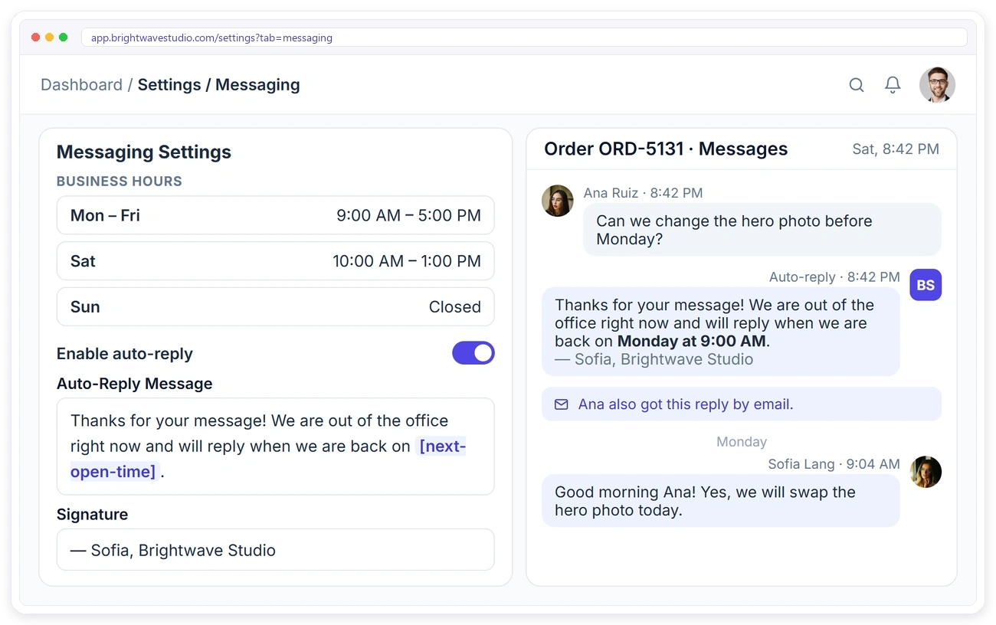Edit the Sun Closed hours row
The width and height of the screenshot is (996, 625).
[276, 307]
